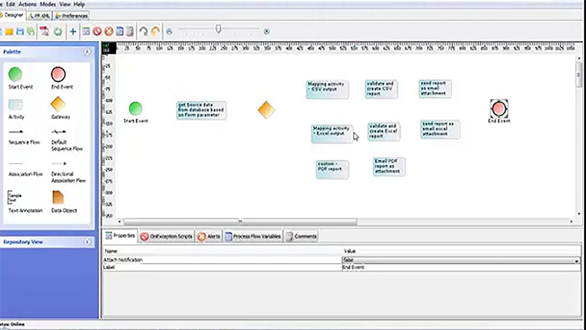The width and height of the screenshot is (586, 330).
Task: Click the green refresh icon in toolbar
Action: coord(58,31)
